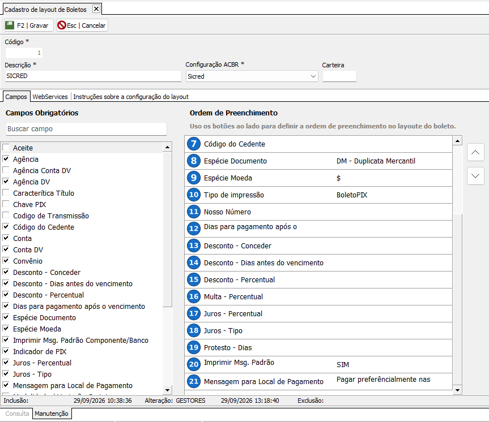Move selected field up with arrow button
Viewport: 489px width, 422px height.
(475, 153)
